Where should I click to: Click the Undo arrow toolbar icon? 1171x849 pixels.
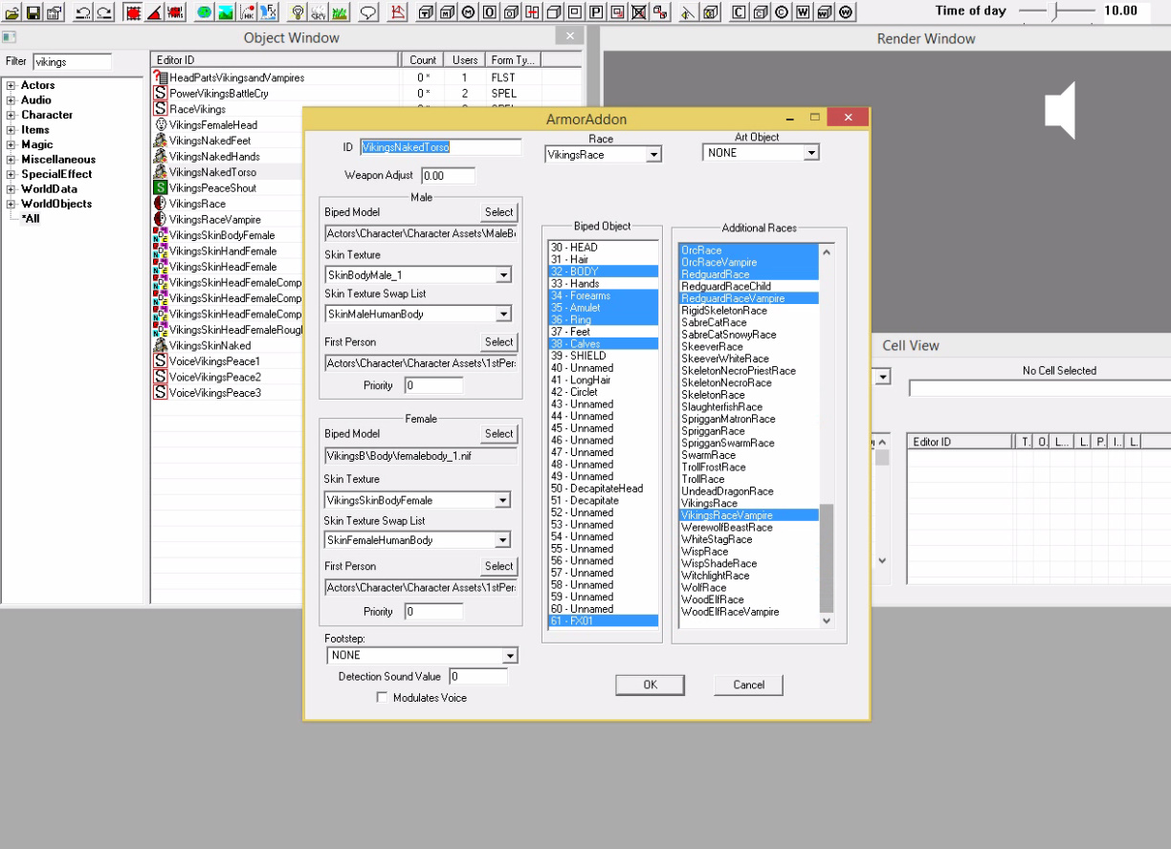[83, 12]
